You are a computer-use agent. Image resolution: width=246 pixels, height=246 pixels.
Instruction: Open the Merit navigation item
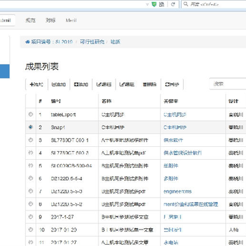(x=71, y=20)
